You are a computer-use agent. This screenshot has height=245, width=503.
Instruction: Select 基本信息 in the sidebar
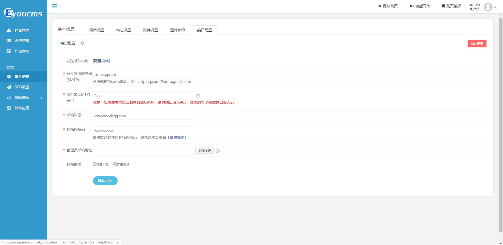click(x=24, y=77)
